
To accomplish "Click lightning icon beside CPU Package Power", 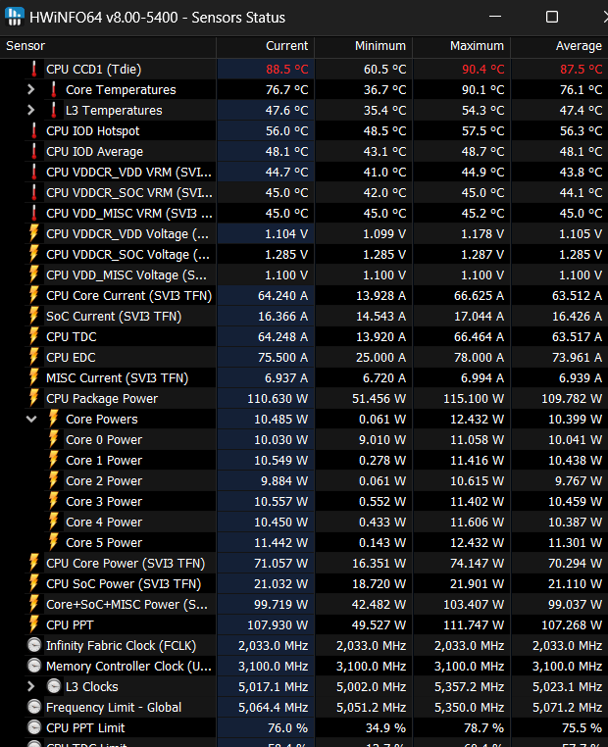I will point(33,398).
